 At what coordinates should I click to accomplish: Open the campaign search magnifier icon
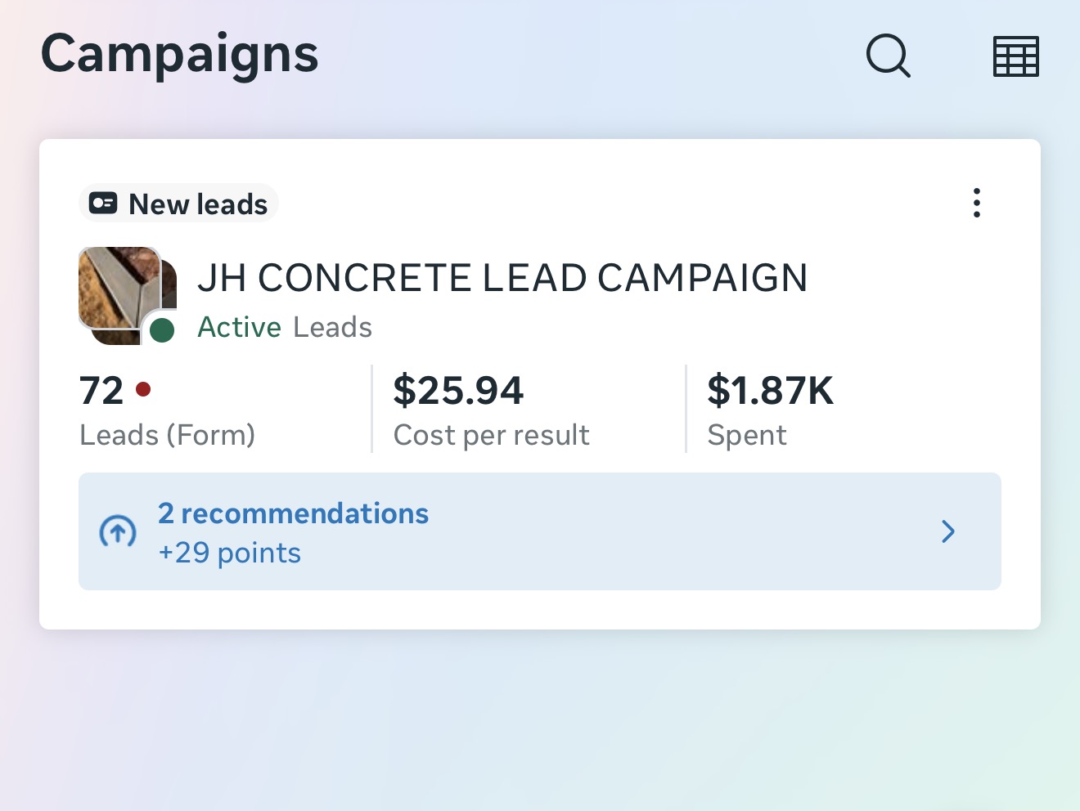point(888,56)
